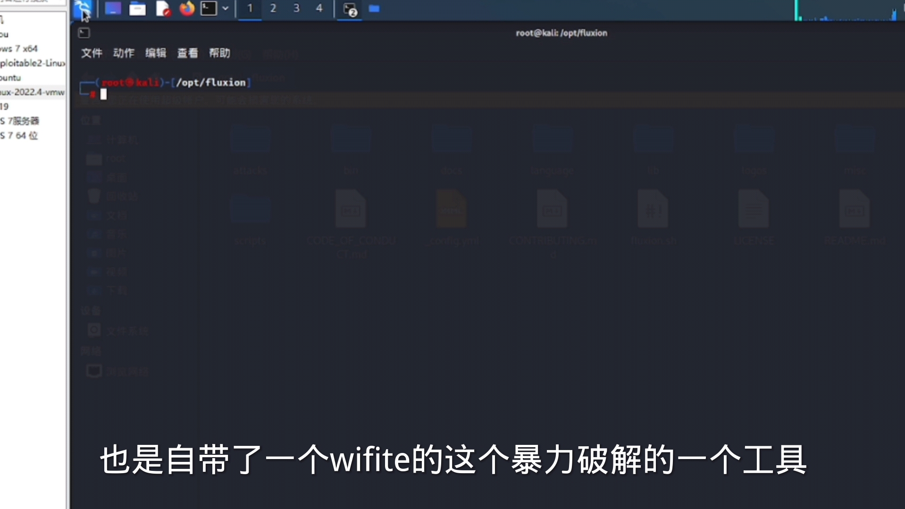Expand the terminal launcher dropdown arrow
Screen dimensions: 905x509
point(225,8)
